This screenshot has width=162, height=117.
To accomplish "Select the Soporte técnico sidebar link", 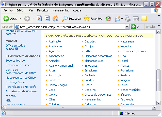I will (x=15, y=61).
